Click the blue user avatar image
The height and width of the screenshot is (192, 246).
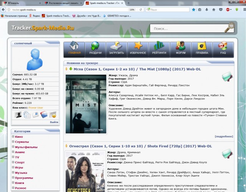click(35, 59)
